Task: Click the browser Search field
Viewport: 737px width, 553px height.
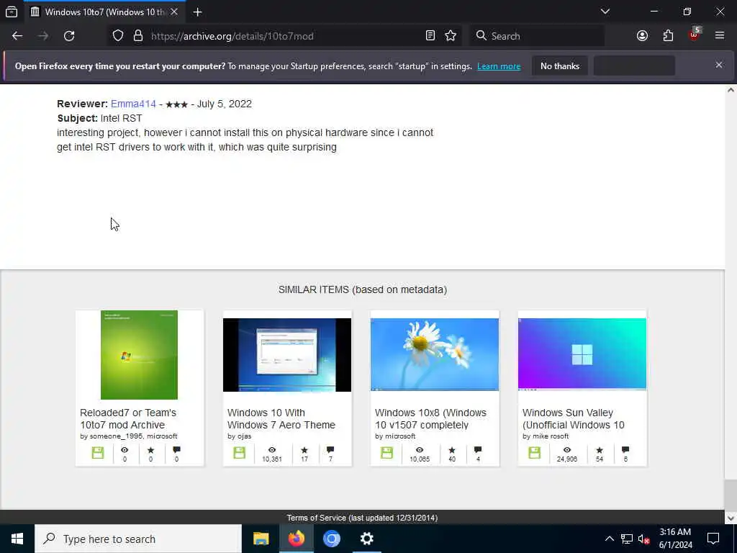Action: [538, 36]
